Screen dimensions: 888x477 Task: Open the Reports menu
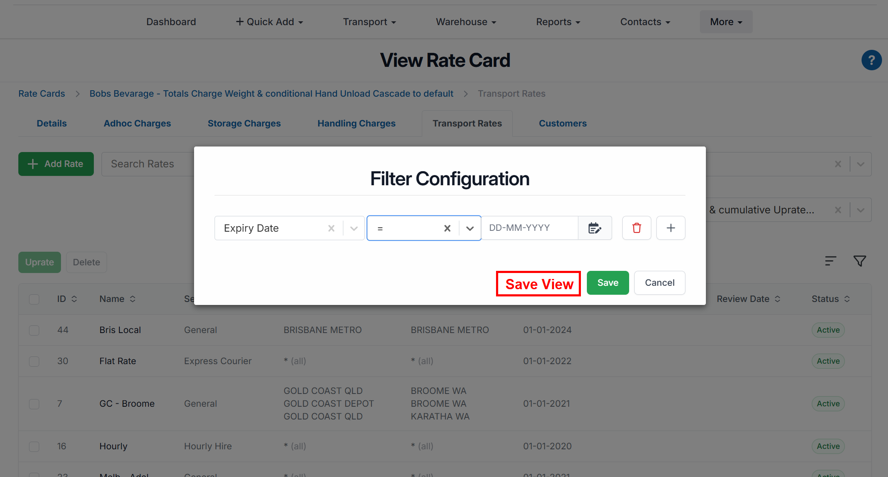[558, 22]
